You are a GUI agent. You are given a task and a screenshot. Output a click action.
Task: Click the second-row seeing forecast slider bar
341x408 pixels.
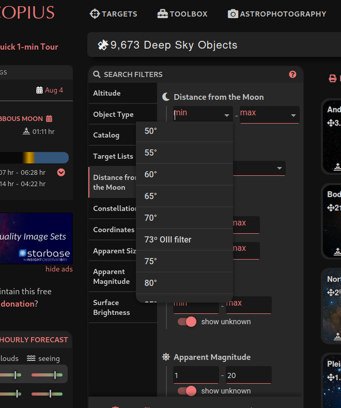pos(47,394)
